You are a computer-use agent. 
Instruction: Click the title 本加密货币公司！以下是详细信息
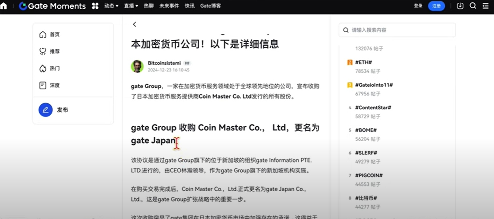pyautogui.click(x=205, y=44)
